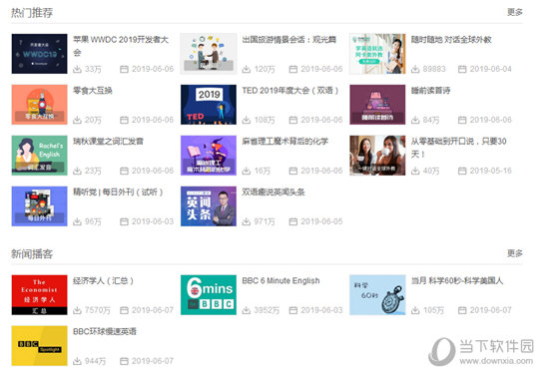Click calendar icon beside 2019-06-05
This screenshot has height=380, width=549.
(293, 221)
